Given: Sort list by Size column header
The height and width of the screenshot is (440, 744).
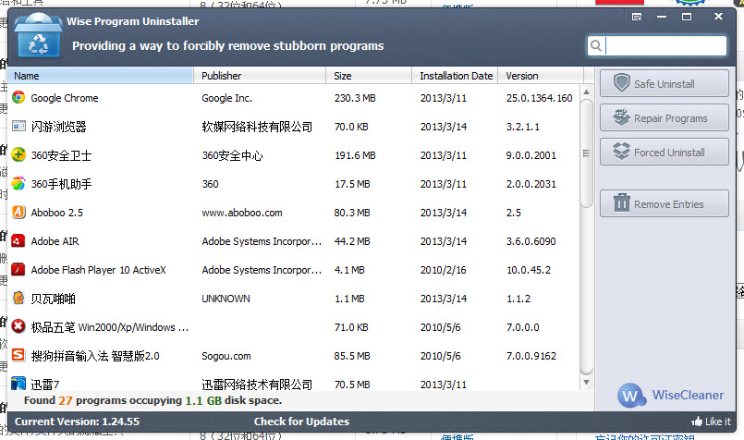Looking at the screenshot, I should coord(369,76).
